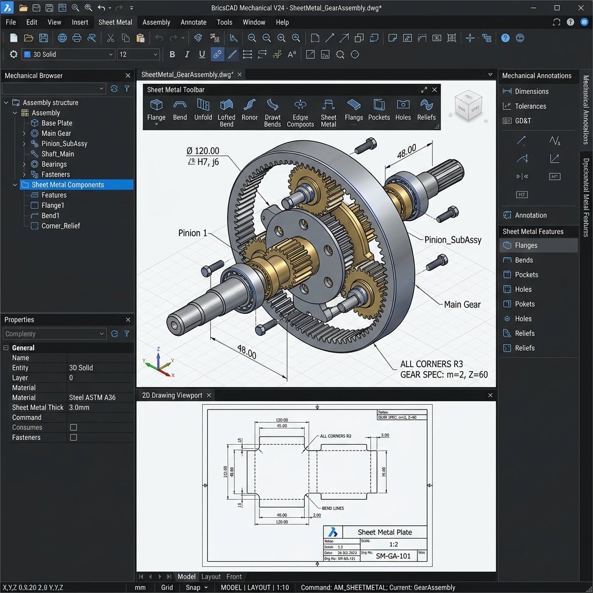This screenshot has width=593, height=593.
Task: Collapse the General properties section
Action: click(x=6, y=347)
